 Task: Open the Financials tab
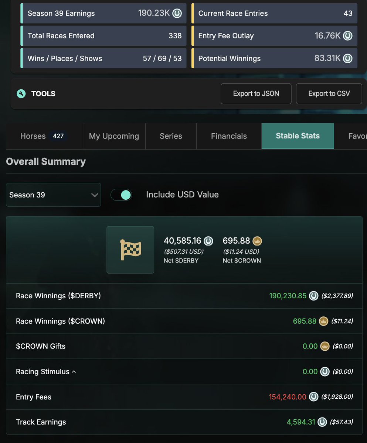pyautogui.click(x=229, y=136)
